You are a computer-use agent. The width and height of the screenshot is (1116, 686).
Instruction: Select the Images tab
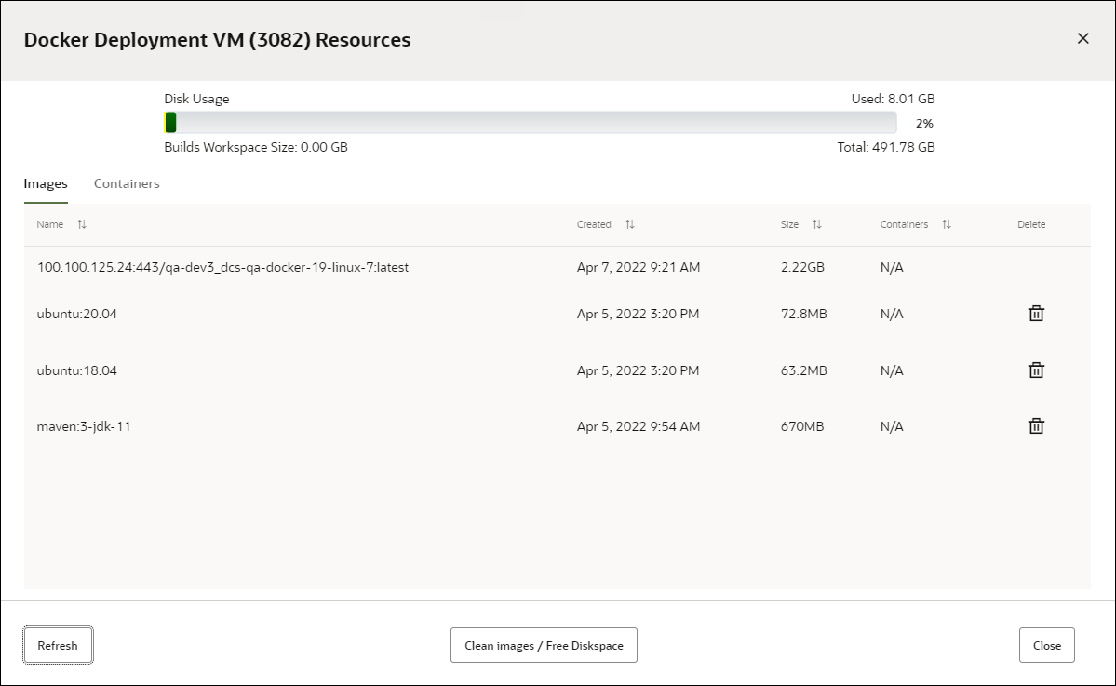[x=45, y=183]
